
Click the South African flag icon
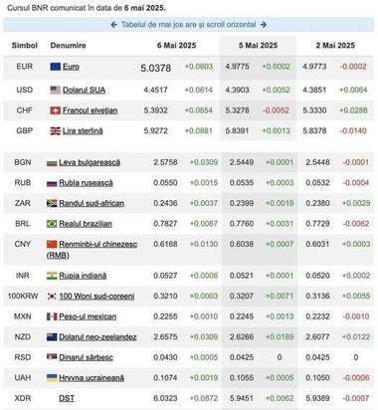(52, 203)
